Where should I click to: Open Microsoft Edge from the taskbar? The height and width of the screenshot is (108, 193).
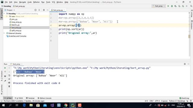point(24,105)
